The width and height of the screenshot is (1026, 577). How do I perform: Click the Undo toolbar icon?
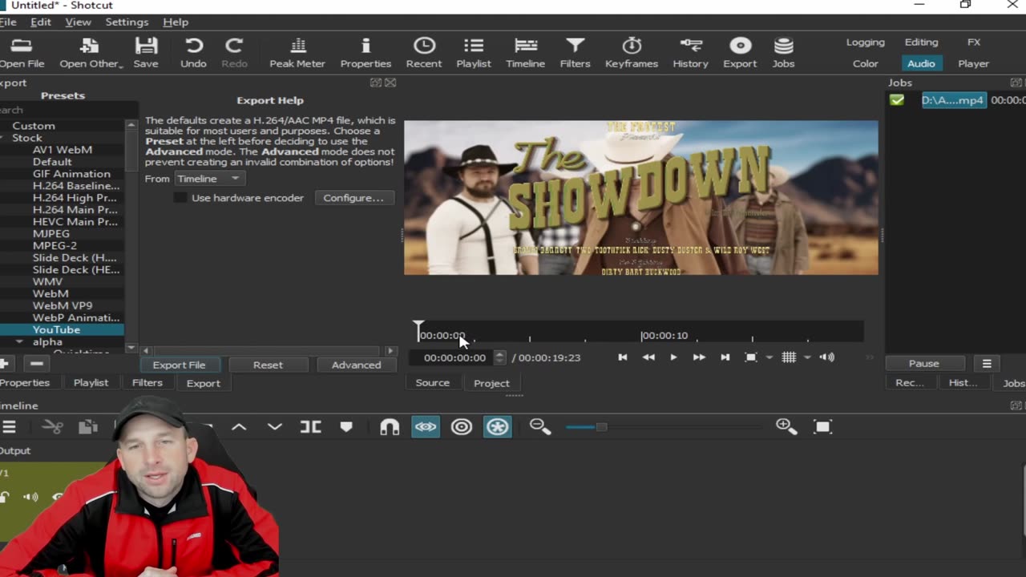point(193,53)
